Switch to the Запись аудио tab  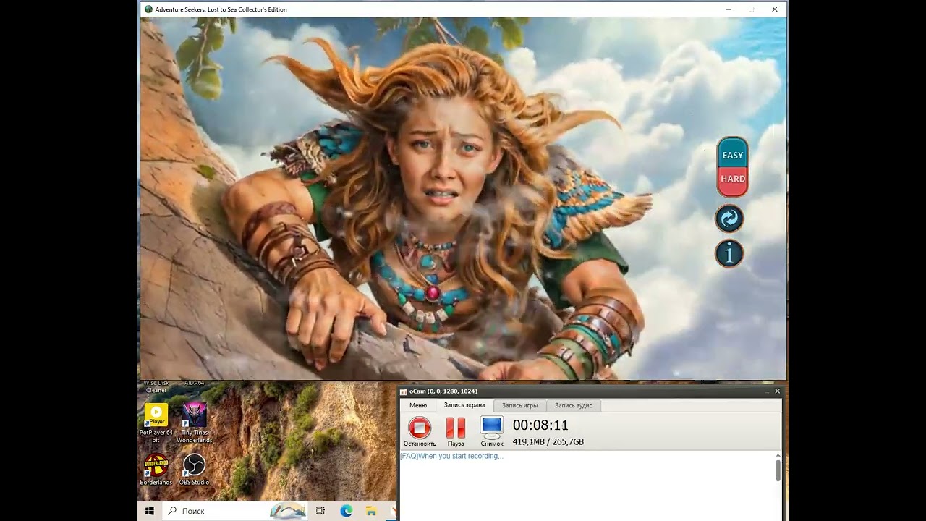click(x=574, y=405)
